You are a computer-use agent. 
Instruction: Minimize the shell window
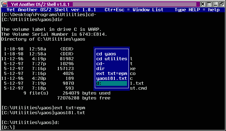[x=216, y=4]
